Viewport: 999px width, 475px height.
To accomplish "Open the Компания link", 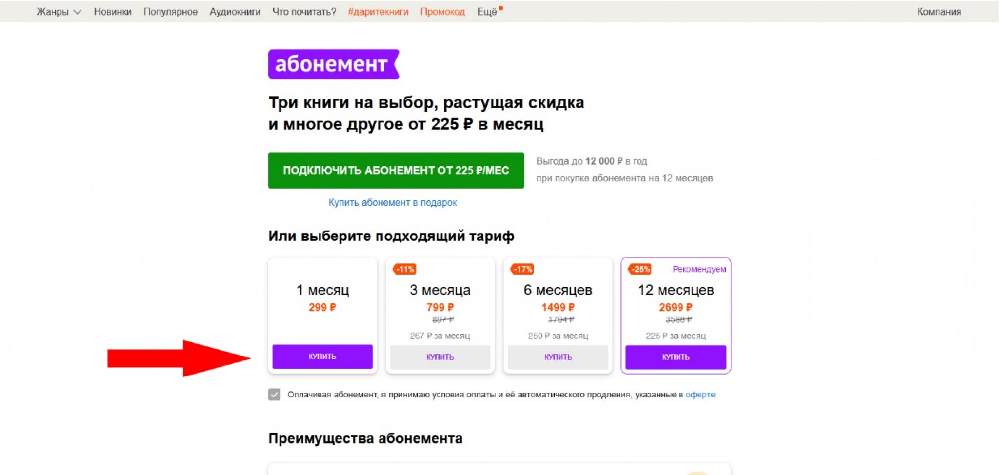I will pyautogui.click(x=939, y=12).
